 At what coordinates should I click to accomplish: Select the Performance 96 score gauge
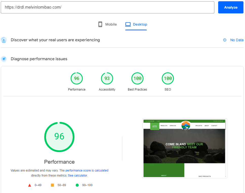(76, 78)
